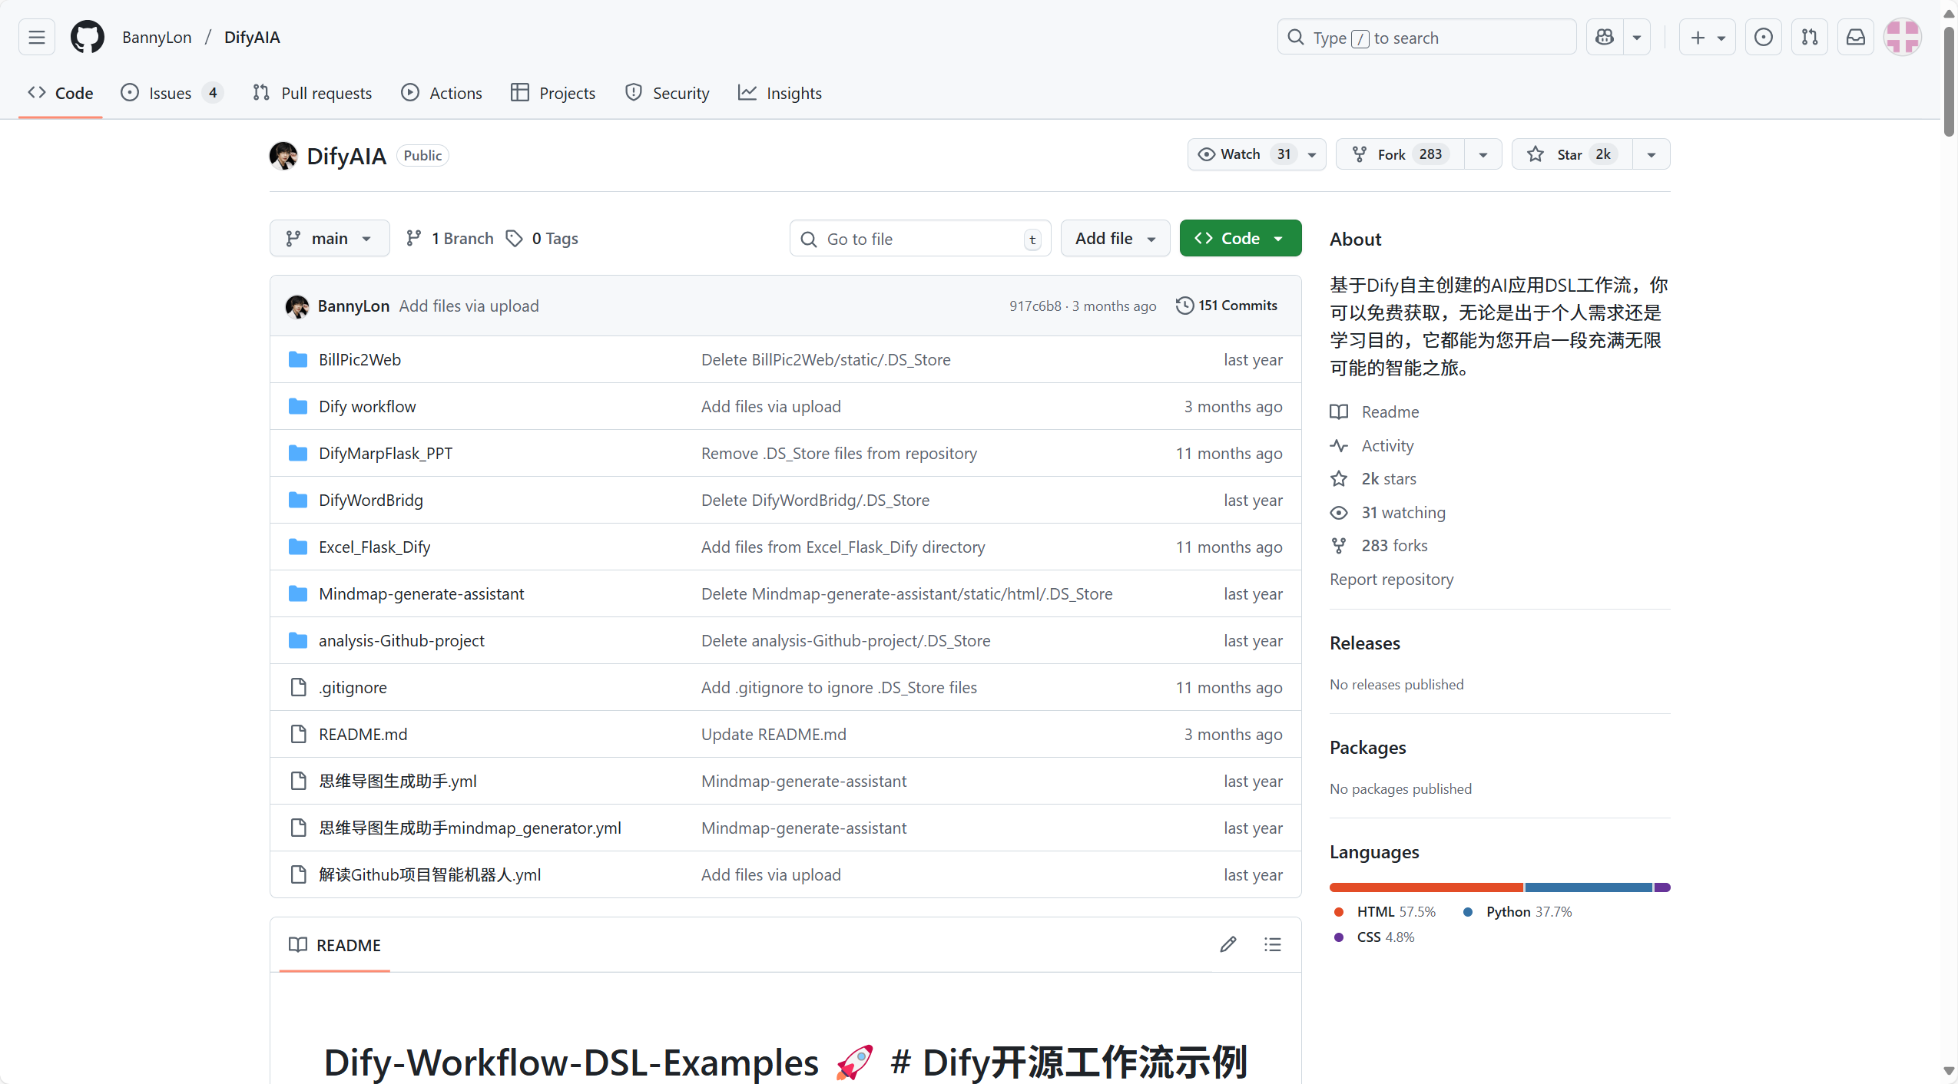Open the Dify workflow folder

tap(368, 406)
